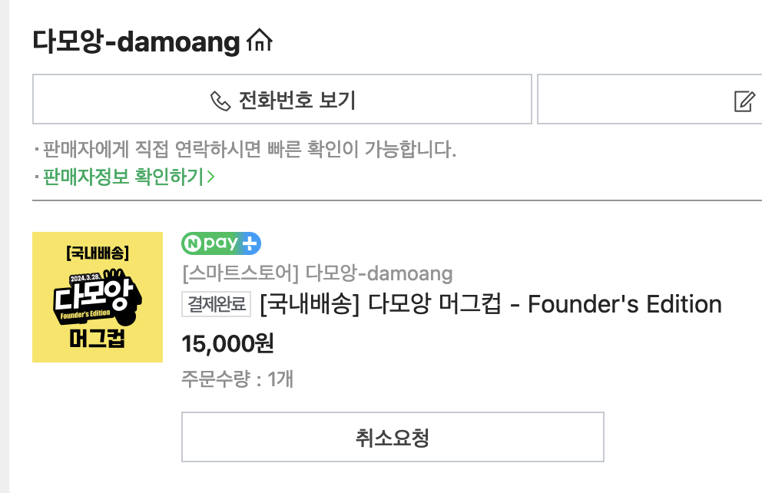Click the [국내배송] label on the product thumbnail
The width and height of the screenshot is (762, 493).
pos(98,253)
